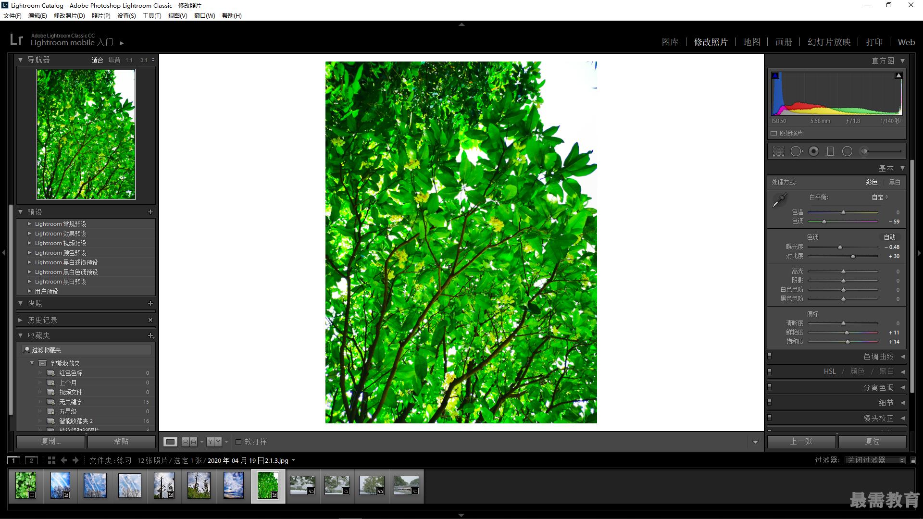Hide the top module picker panel
The width and height of the screenshot is (923, 519).
[x=461, y=24]
